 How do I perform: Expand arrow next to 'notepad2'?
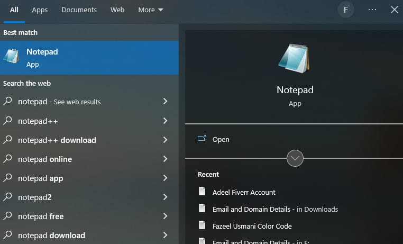(x=165, y=197)
